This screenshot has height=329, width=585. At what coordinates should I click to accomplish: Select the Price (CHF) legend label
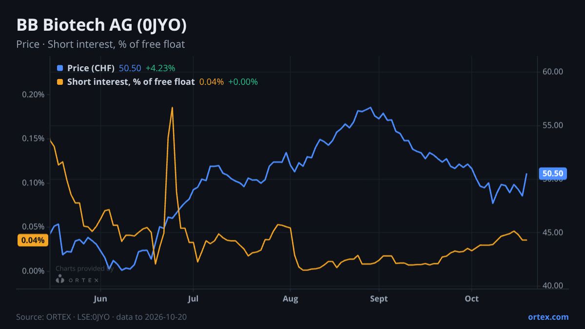(91, 68)
